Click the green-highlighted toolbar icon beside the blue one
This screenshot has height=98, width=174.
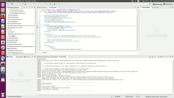pos(25,4)
